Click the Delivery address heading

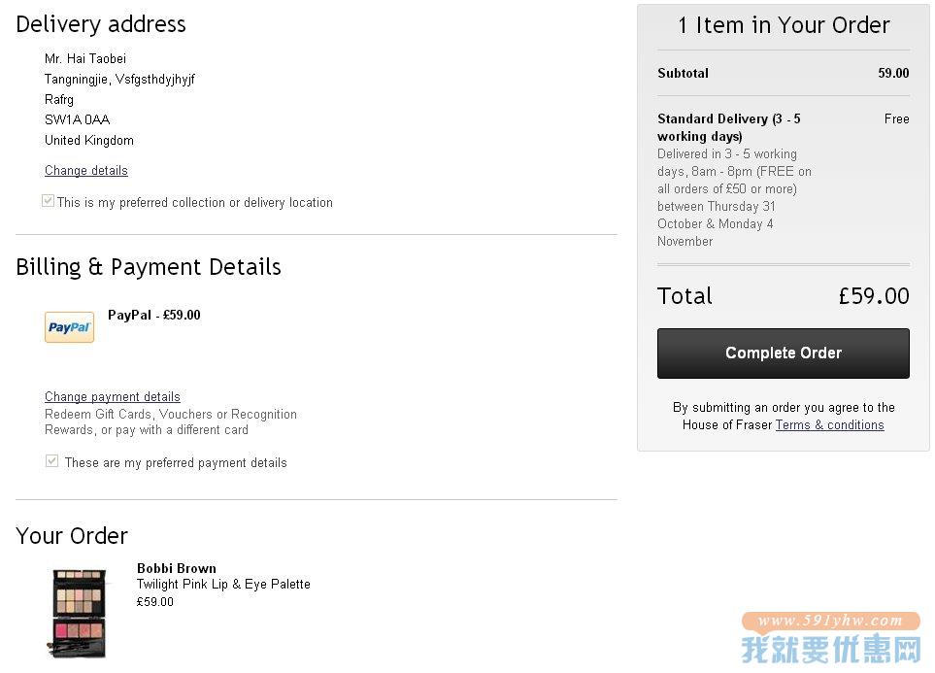click(101, 24)
